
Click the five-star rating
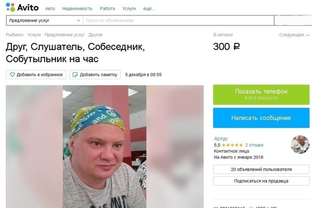pyautogui.click(x=232, y=145)
